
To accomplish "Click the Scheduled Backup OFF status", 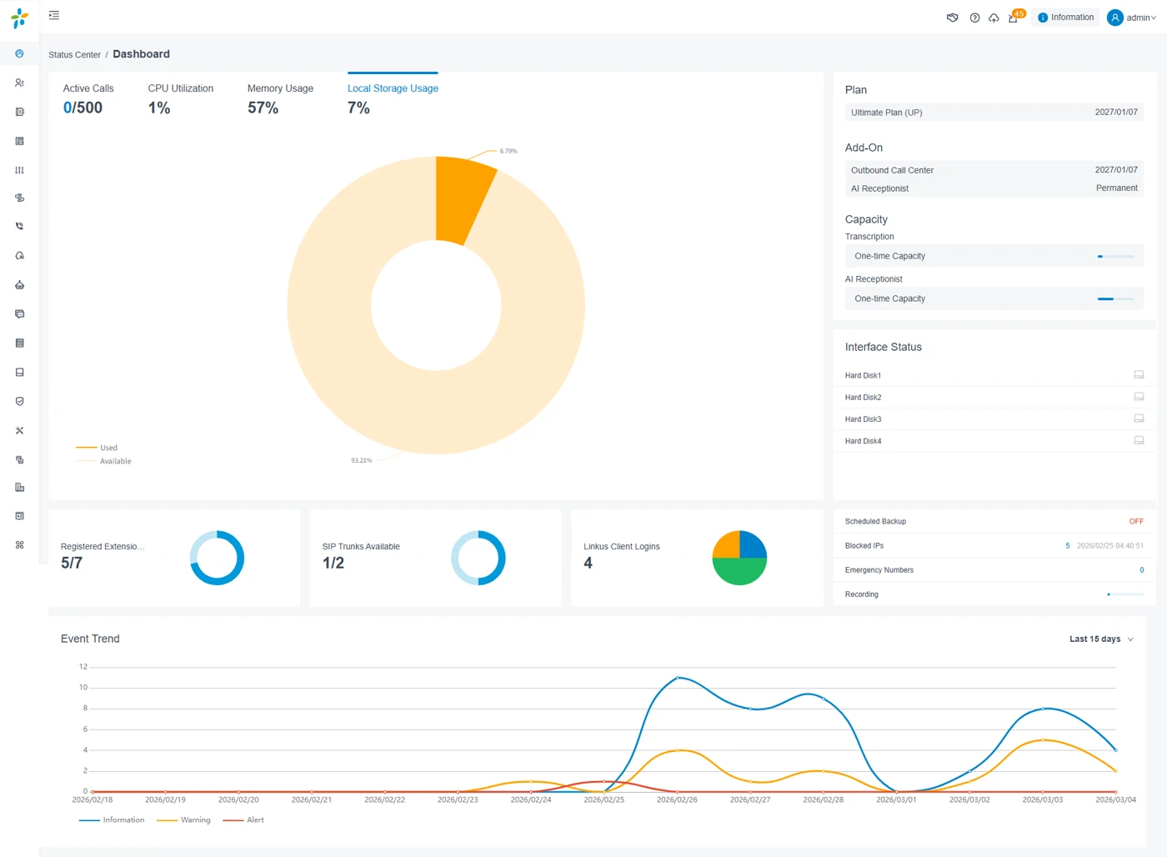I will (x=1136, y=522).
